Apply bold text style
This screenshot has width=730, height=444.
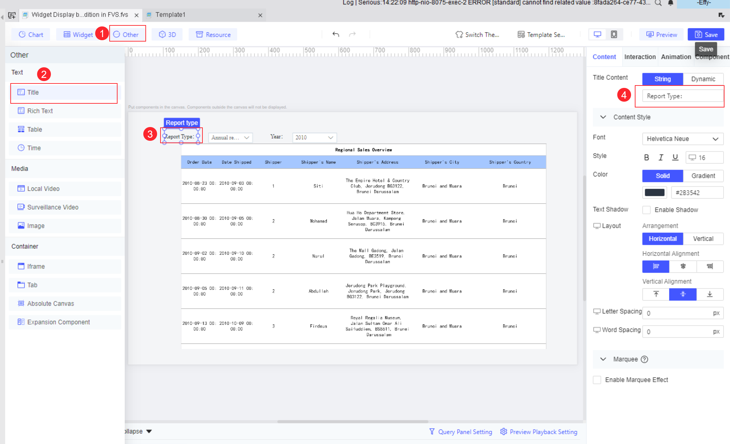(646, 157)
